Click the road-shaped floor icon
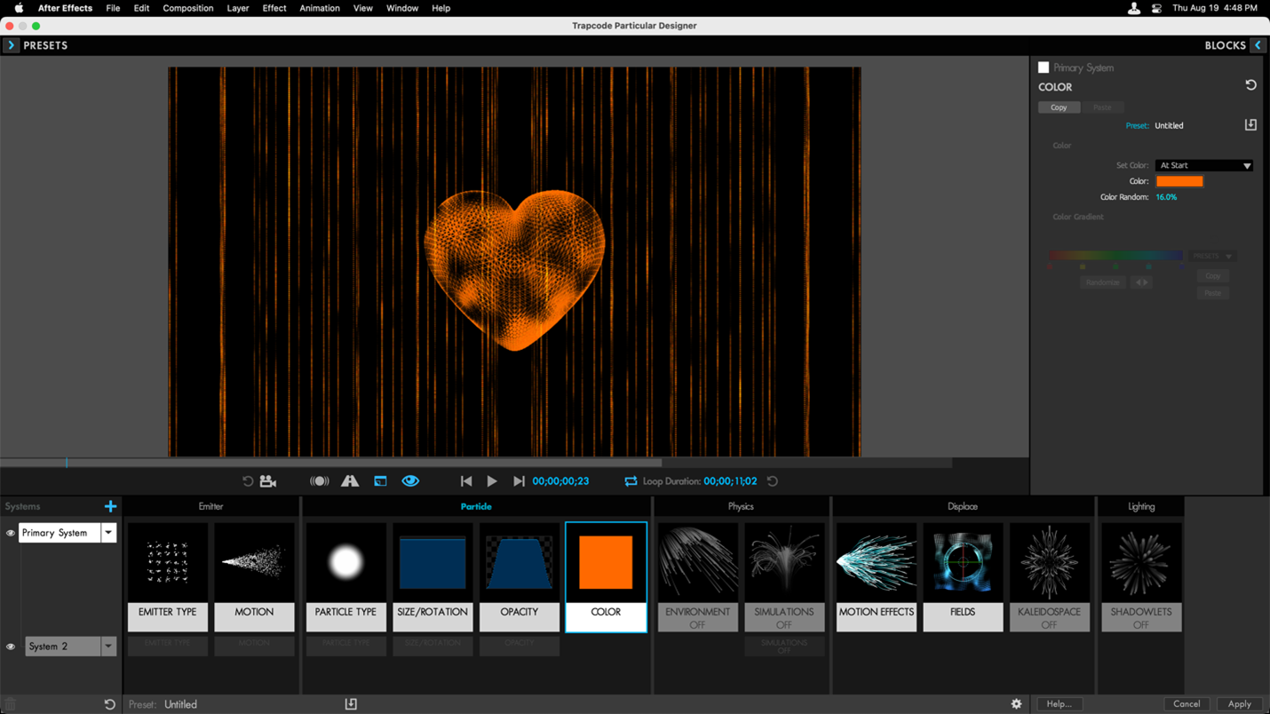The width and height of the screenshot is (1270, 714). (350, 481)
